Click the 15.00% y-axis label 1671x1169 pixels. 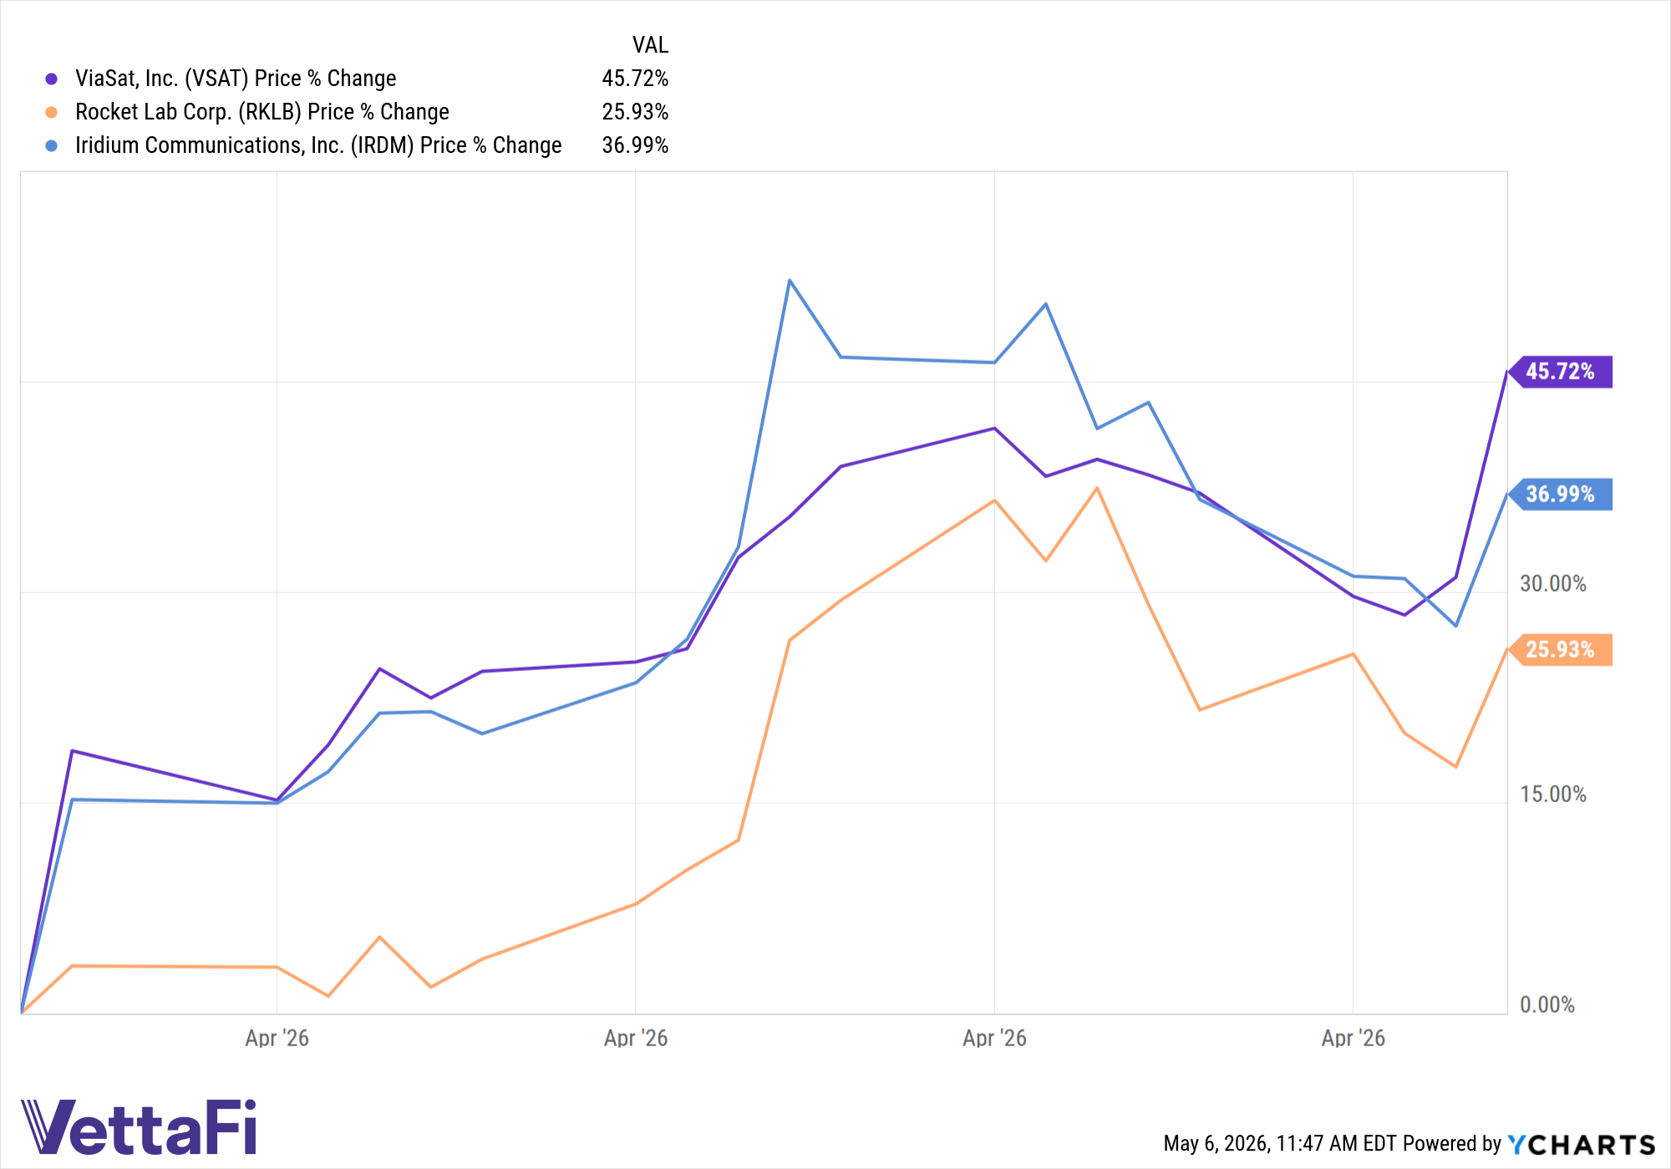[x=1553, y=794]
